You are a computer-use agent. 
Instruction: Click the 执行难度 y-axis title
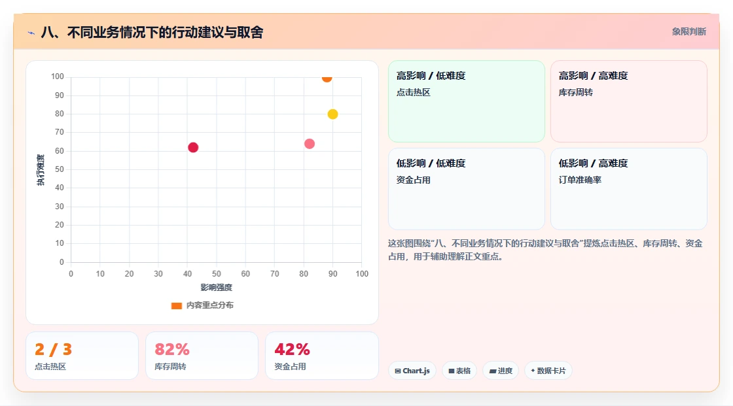click(41, 169)
